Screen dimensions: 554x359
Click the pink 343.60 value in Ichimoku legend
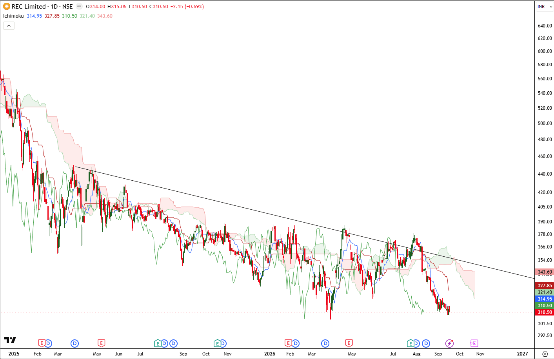pos(105,16)
